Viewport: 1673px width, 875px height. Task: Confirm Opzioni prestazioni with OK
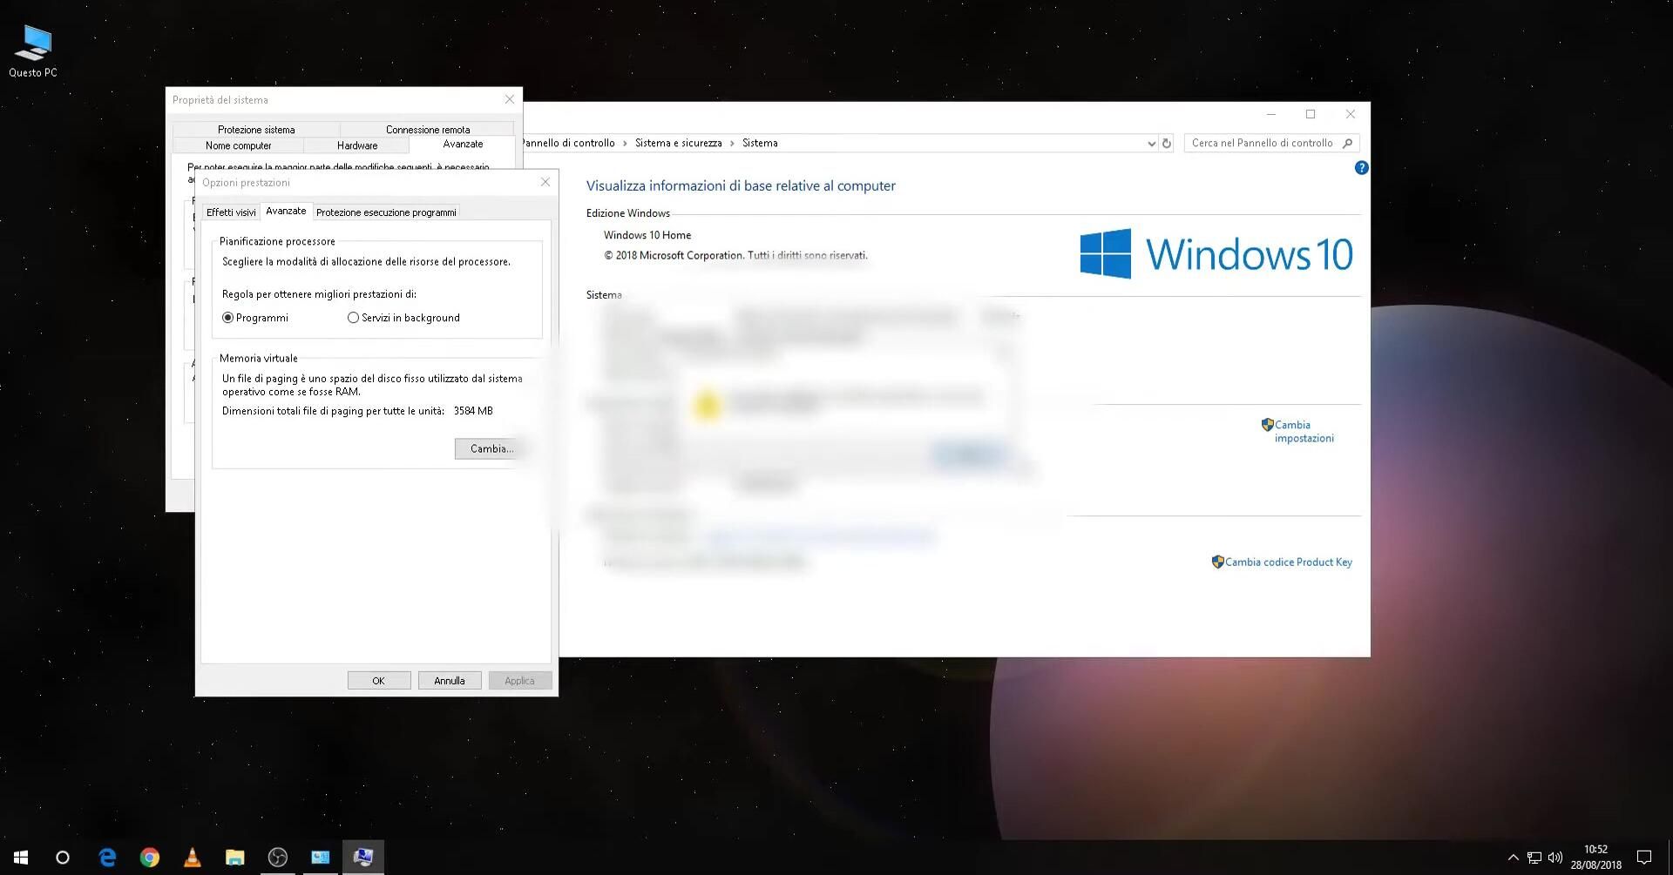click(x=379, y=681)
